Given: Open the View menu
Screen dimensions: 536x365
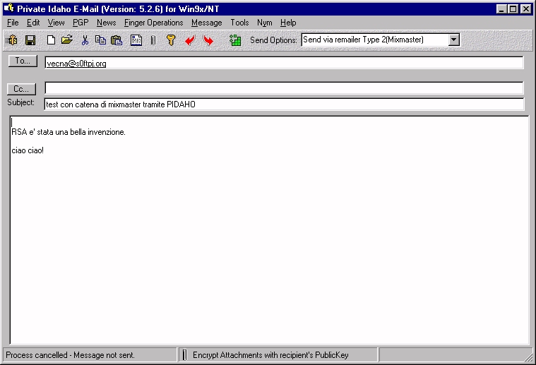Looking at the screenshot, I should tap(56, 23).
